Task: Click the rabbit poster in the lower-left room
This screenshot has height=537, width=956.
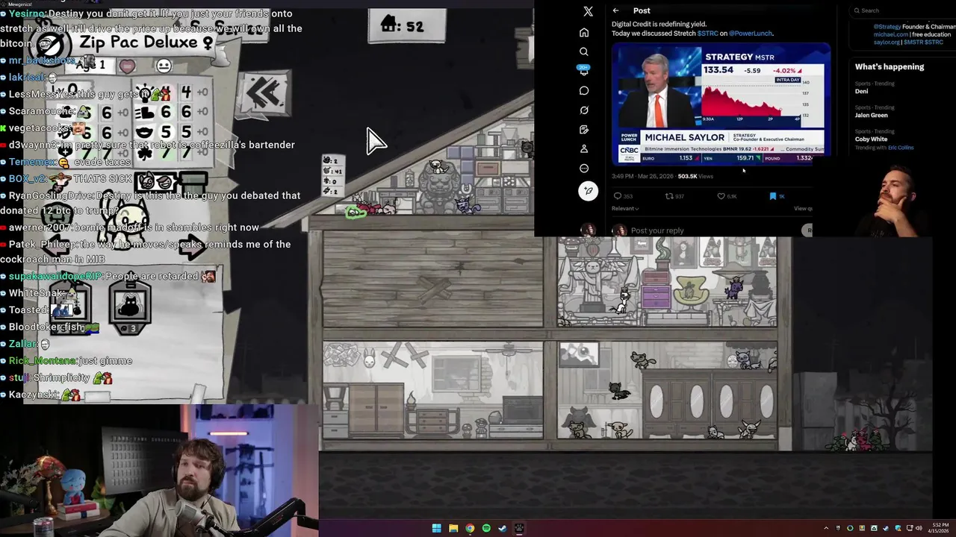Action: (x=368, y=359)
